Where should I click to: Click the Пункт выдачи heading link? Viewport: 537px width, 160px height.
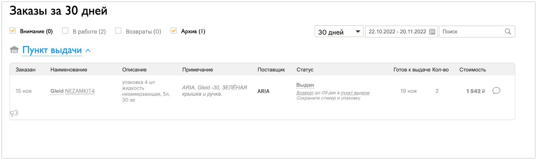click(x=52, y=50)
